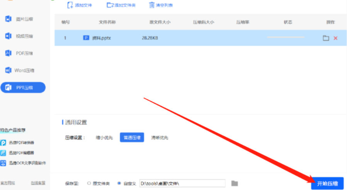Click the Word压缩 sidebar icon
This screenshot has width=347, height=190.
pyautogui.click(x=8, y=71)
